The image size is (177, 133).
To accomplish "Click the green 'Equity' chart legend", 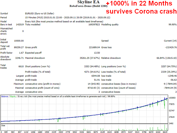I will pyautogui.click(x=13, y=96).
